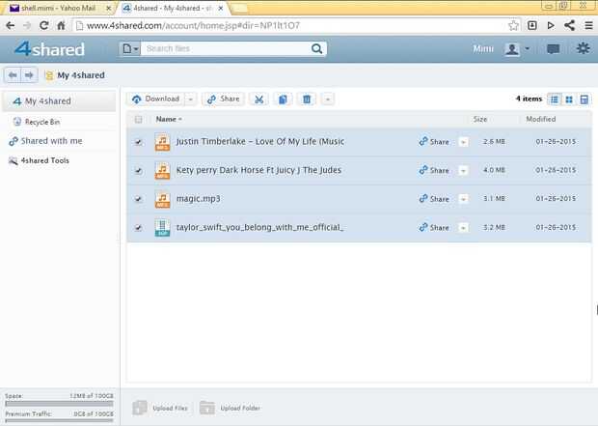This screenshot has width=598, height=426.
Task: Click the Premium Traffic progress bar
Action: (x=59, y=420)
